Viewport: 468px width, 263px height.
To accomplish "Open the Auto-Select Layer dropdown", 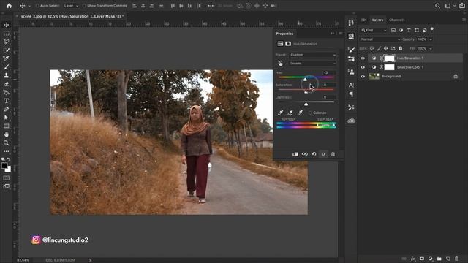I will pos(71,6).
